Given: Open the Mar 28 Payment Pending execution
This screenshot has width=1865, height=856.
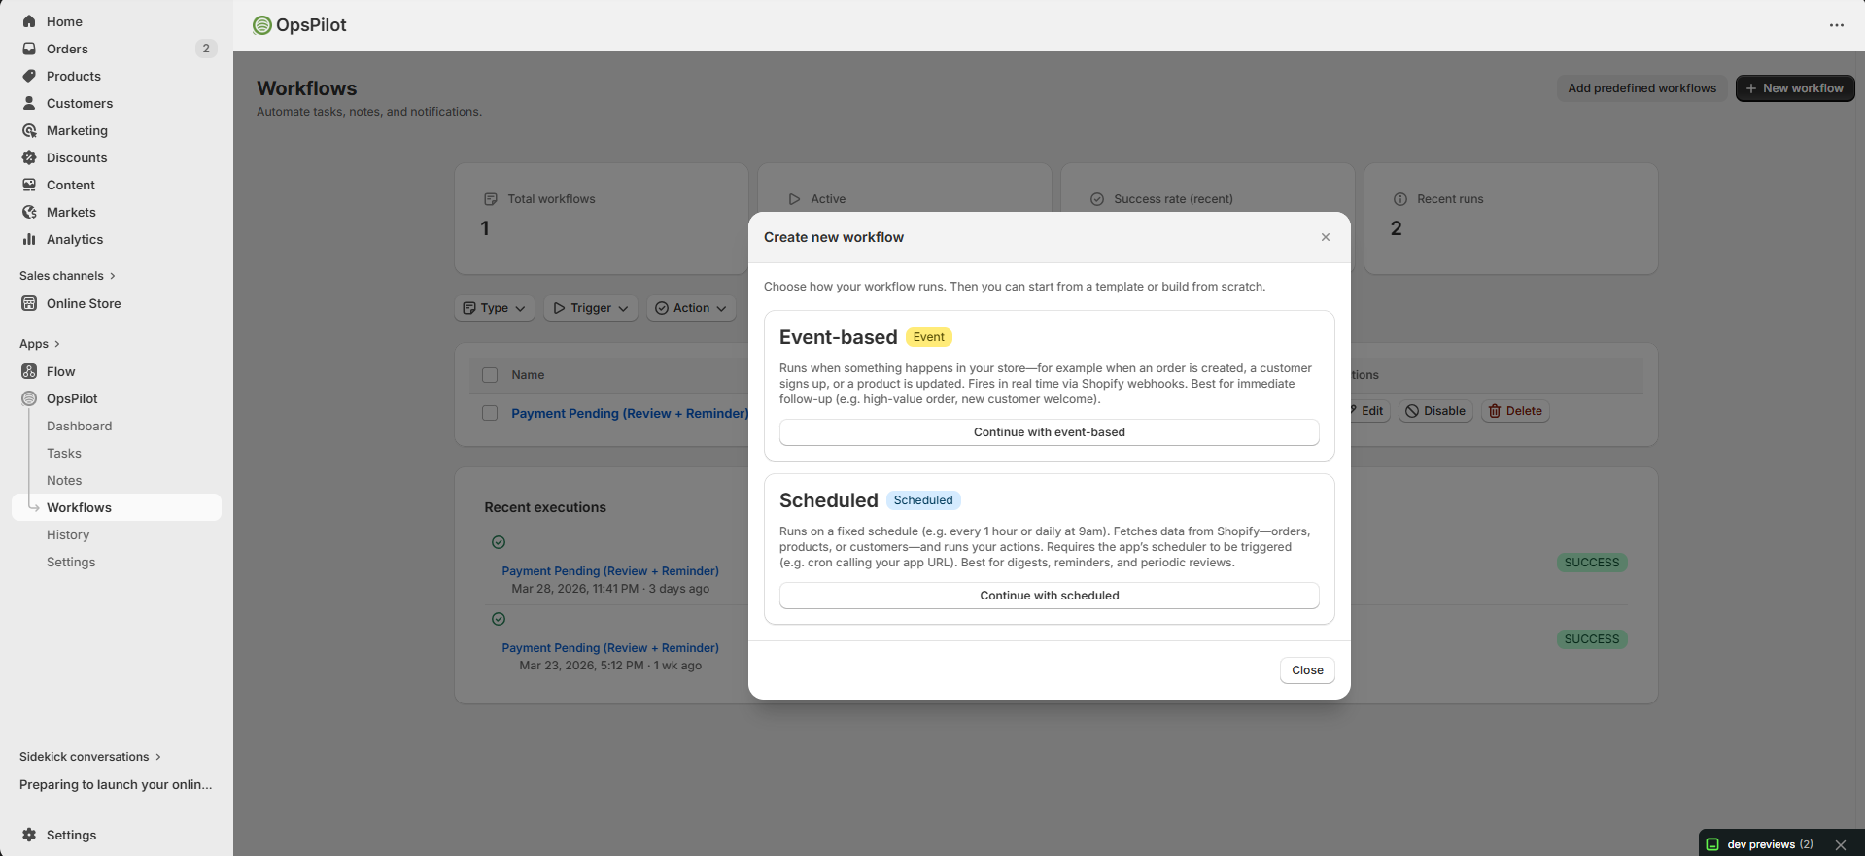Looking at the screenshot, I should point(610,571).
